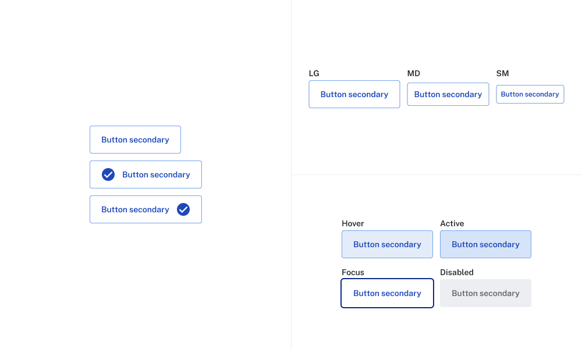Select the Hover state button example

pos(387,244)
